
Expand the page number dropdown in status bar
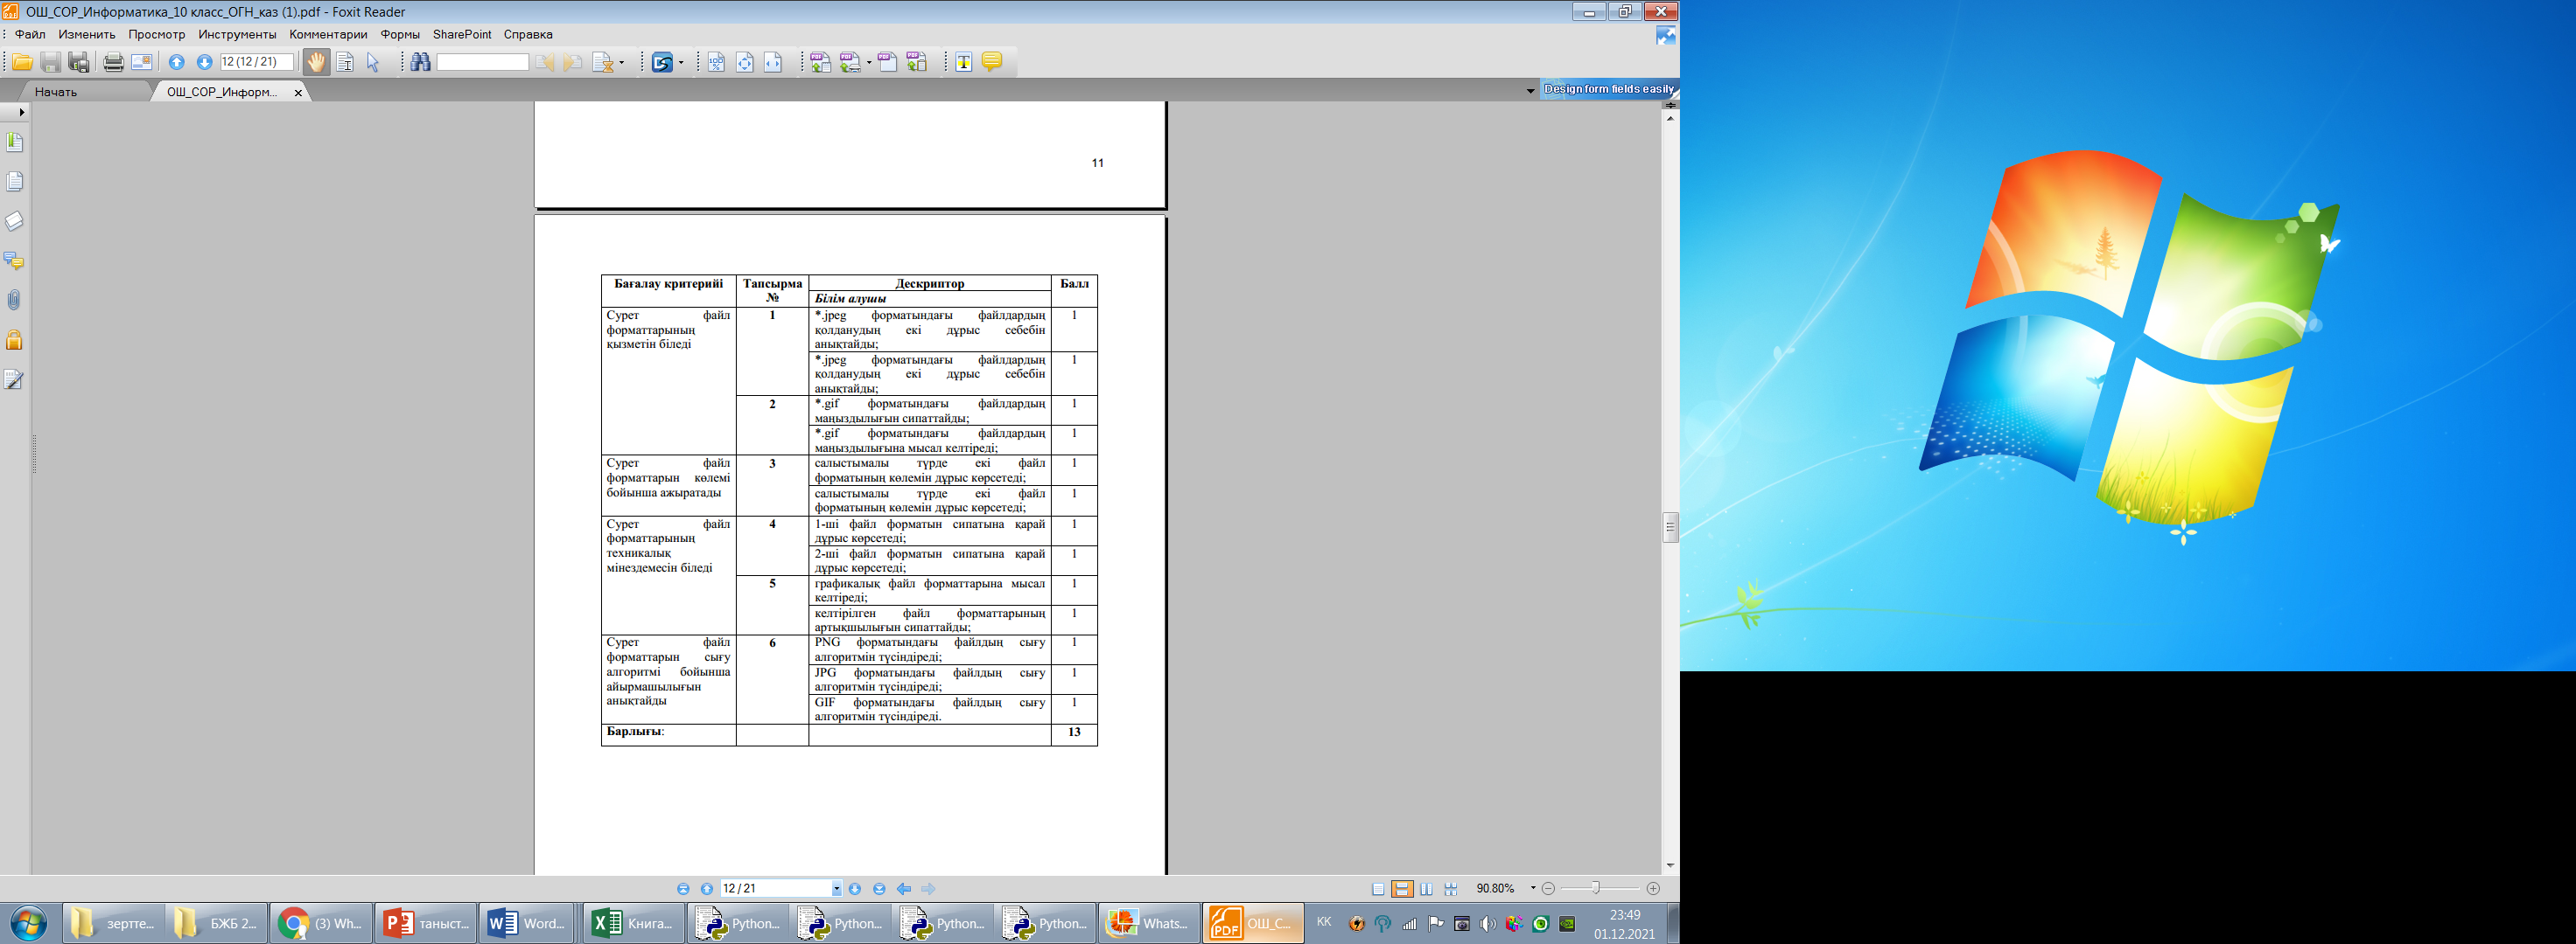[836, 889]
